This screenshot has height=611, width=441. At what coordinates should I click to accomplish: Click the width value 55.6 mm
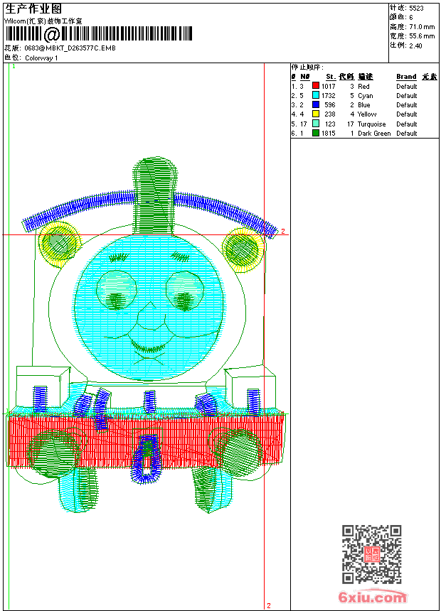(422, 36)
